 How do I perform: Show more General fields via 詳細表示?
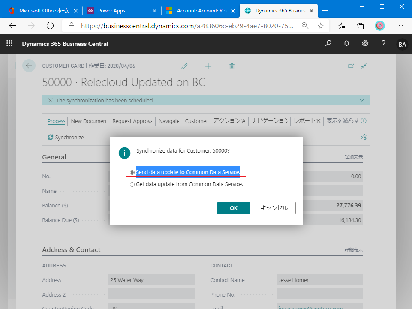point(354,157)
